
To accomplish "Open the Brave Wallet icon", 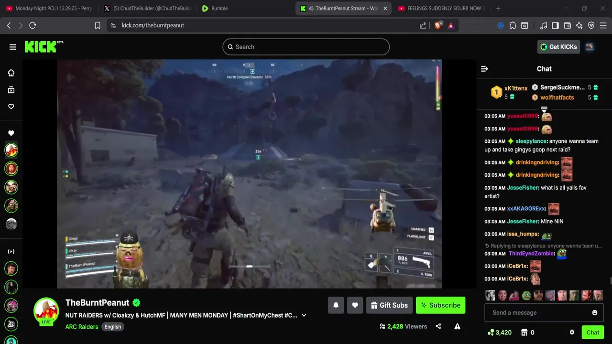I will tap(568, 25).
